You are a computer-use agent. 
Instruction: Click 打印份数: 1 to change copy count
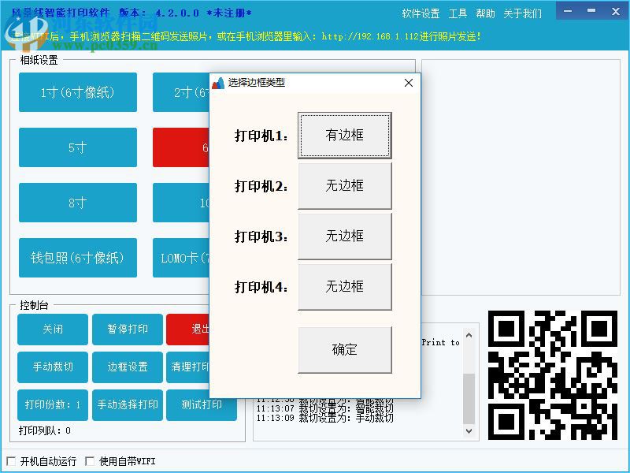pyautogui.click(x=52, y=405)
